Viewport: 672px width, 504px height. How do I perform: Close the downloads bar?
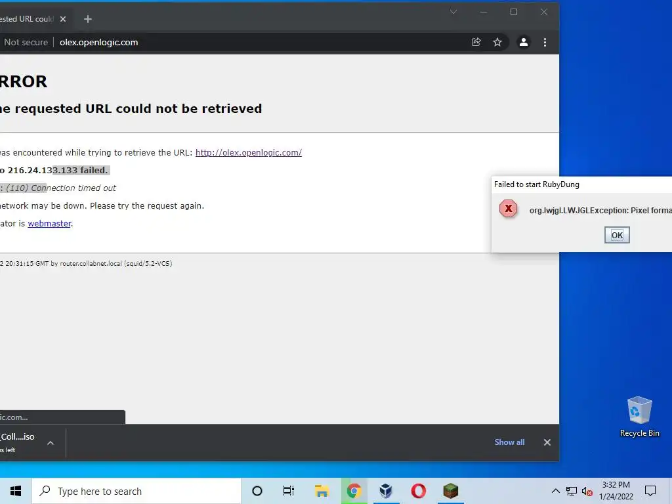(x=547, y=442)
